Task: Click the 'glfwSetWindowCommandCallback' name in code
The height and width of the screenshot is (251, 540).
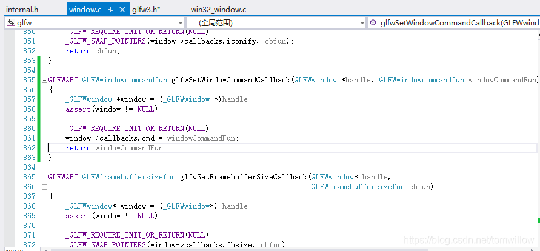Action: click(x=231, y=80)
